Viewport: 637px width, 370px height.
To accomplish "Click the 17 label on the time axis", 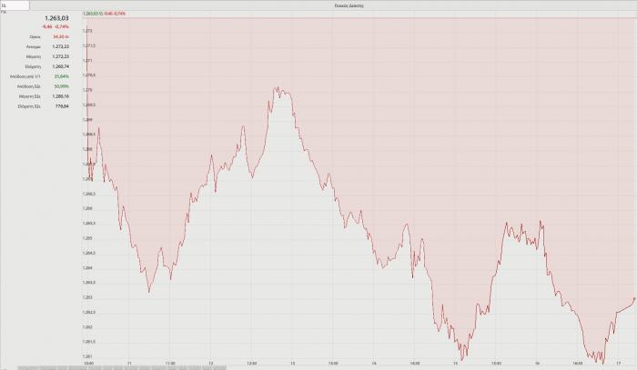I will pos(619,363).
